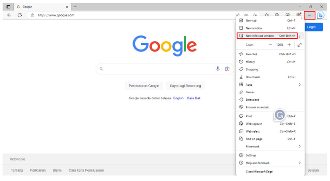The width and height of the screenshot is (330, 181).
Task: Reload the page with the refresh icon
Action: [x=20, y=15]
